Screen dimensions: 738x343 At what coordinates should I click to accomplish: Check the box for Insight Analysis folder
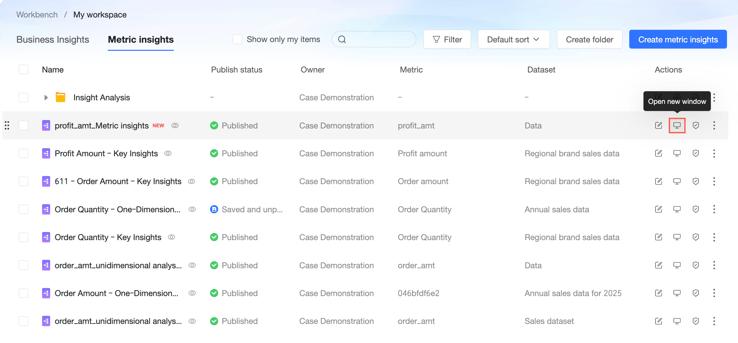tap(24, 97)
